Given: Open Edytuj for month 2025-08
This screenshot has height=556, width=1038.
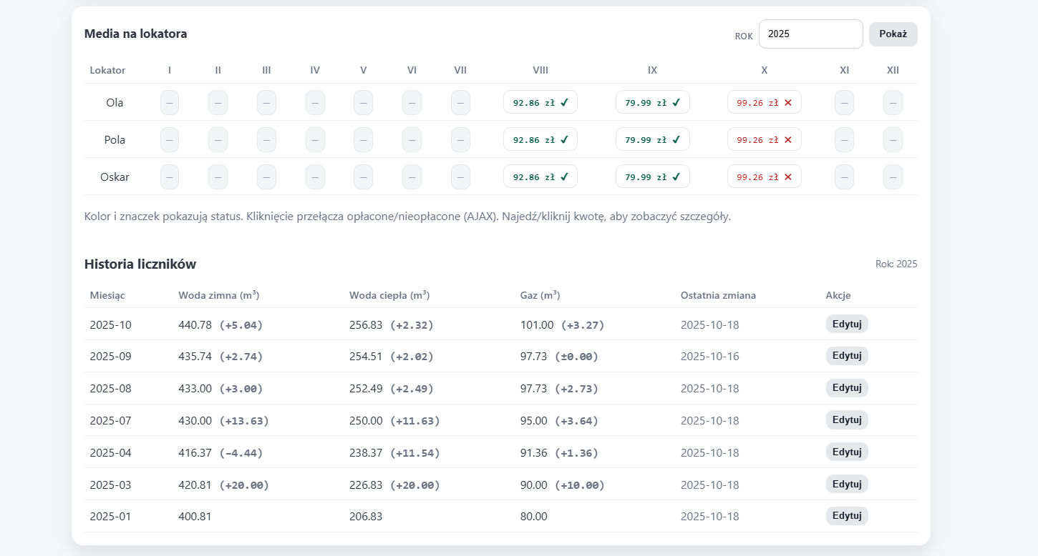Looking at the screenshot, I should tap(846, 388).
